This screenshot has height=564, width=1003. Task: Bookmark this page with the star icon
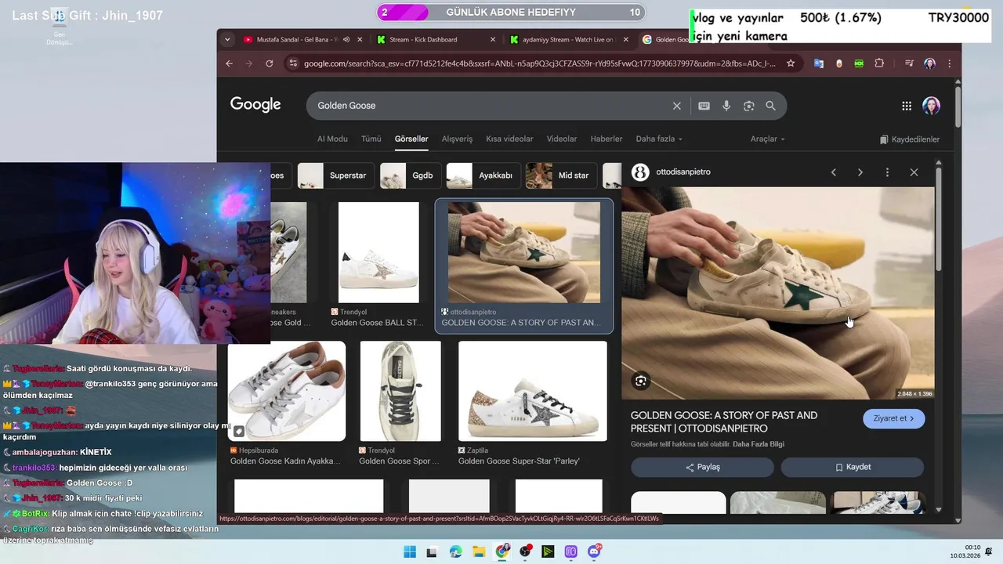point(791,63)
